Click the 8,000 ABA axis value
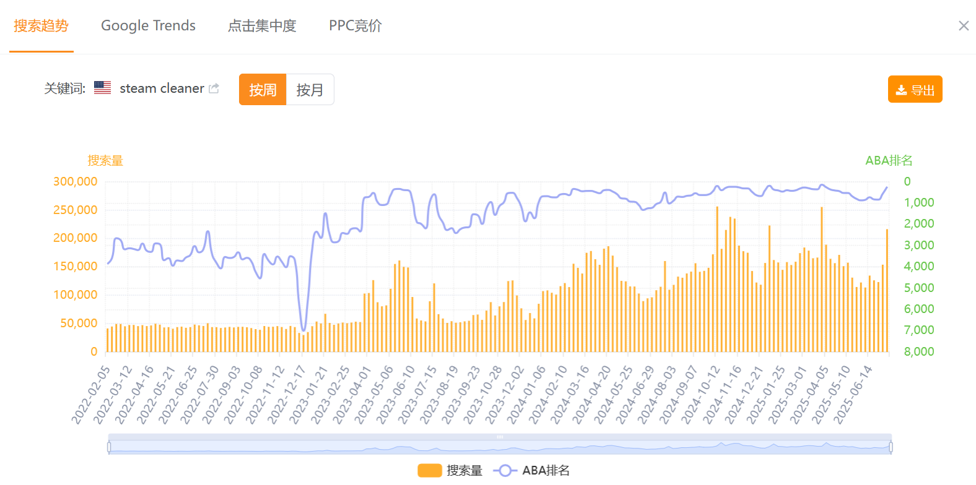 pos(919,351)
